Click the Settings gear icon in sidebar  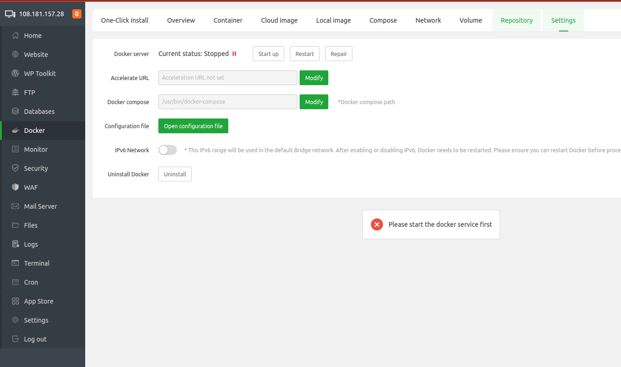15,320
